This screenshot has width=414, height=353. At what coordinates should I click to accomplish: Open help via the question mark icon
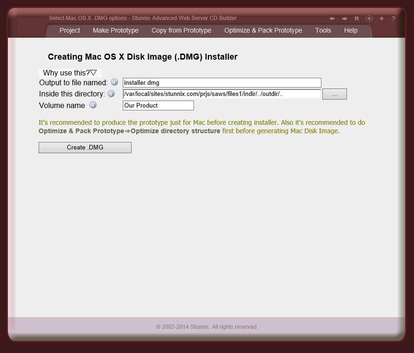coord(393,19)
